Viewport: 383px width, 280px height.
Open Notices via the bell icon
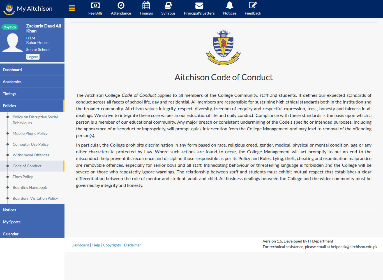click(x=230, y=5)
